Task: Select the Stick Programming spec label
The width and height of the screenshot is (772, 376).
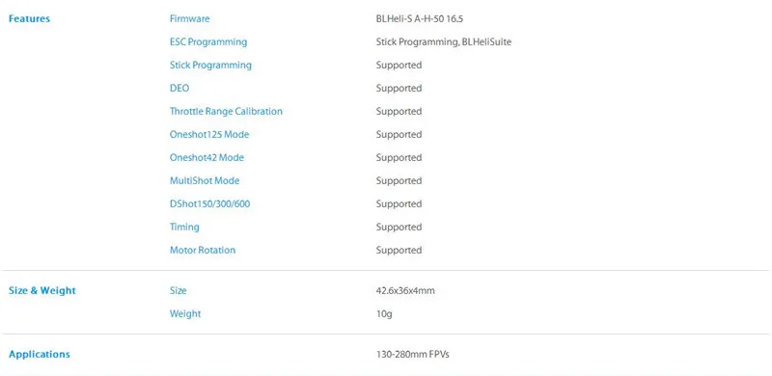Action: (210, 66)
